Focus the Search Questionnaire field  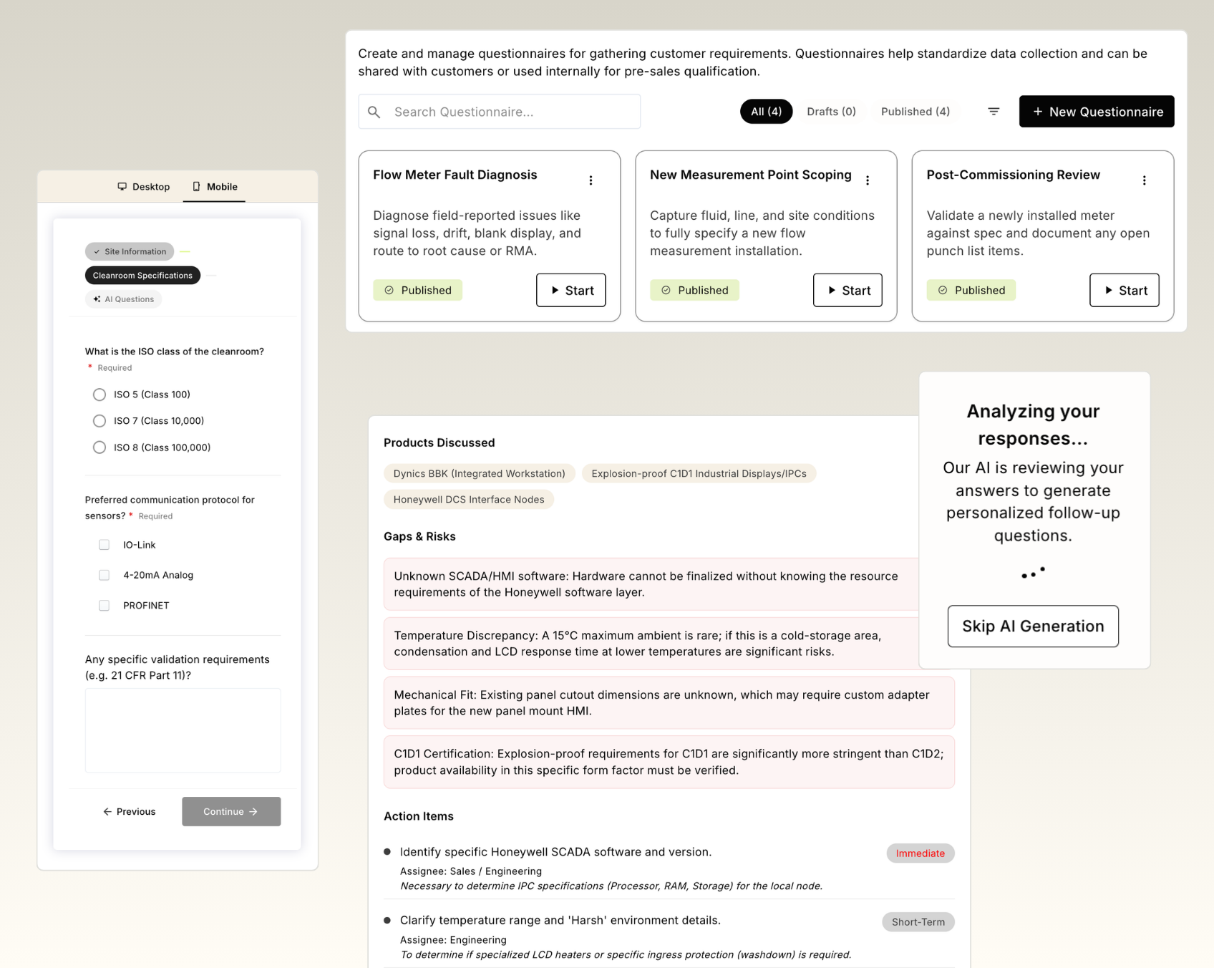pos(500,112)
